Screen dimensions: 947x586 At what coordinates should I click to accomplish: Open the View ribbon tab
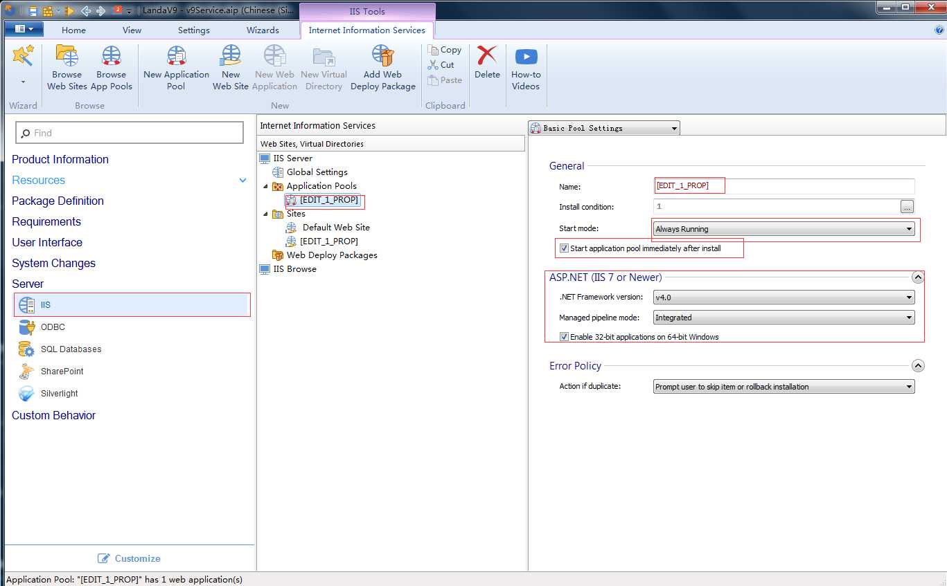click(132, 30)
